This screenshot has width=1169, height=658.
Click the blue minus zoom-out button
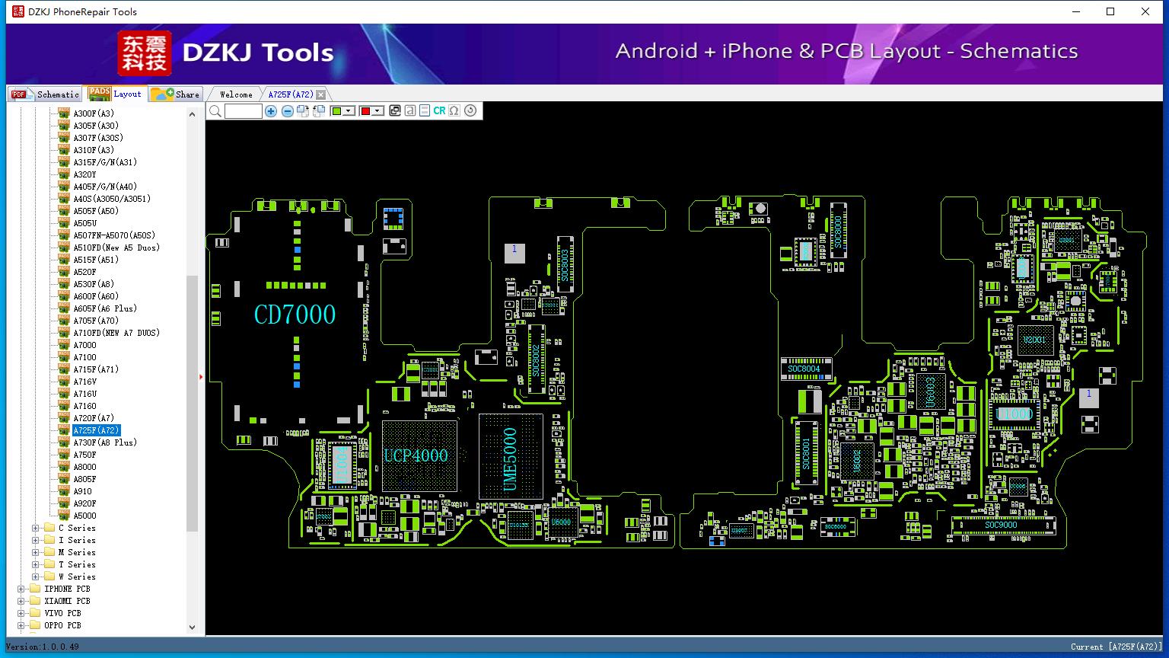coord(287,111)
